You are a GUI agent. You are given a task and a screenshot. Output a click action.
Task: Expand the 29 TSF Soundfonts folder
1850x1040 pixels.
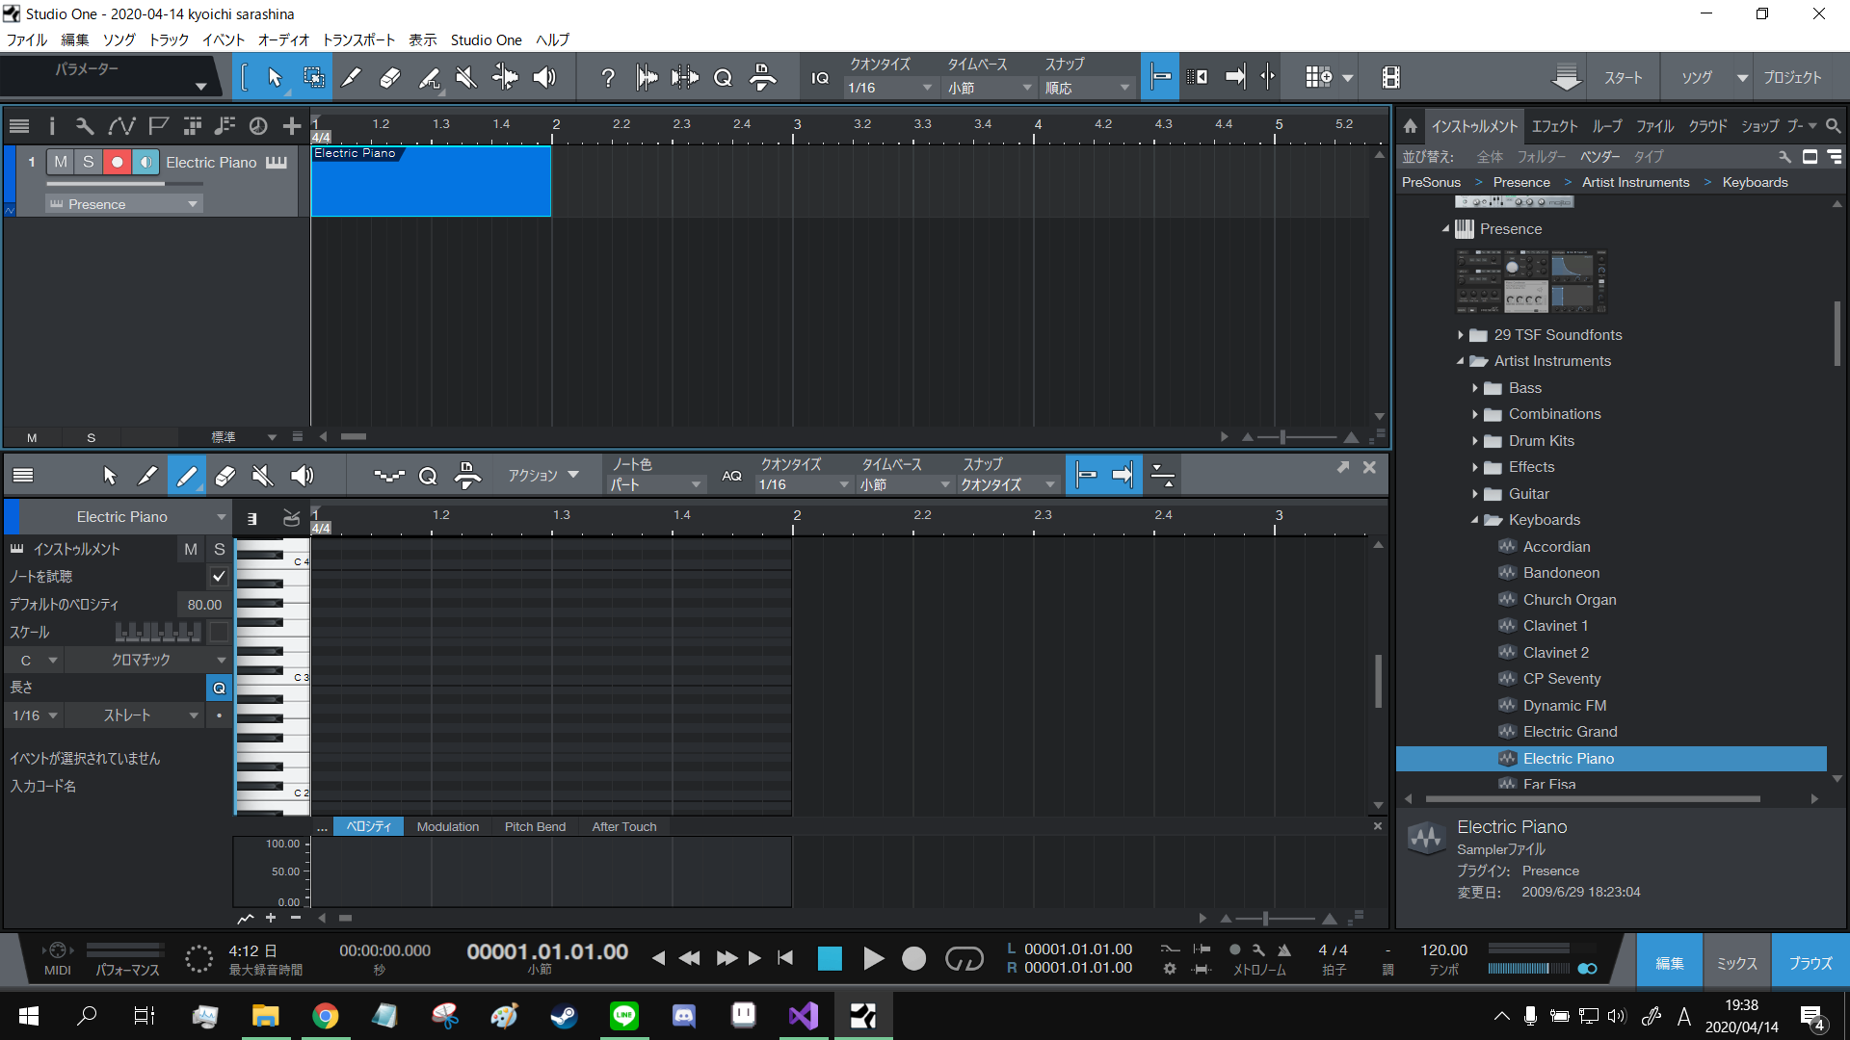(x=1461, y=335)
